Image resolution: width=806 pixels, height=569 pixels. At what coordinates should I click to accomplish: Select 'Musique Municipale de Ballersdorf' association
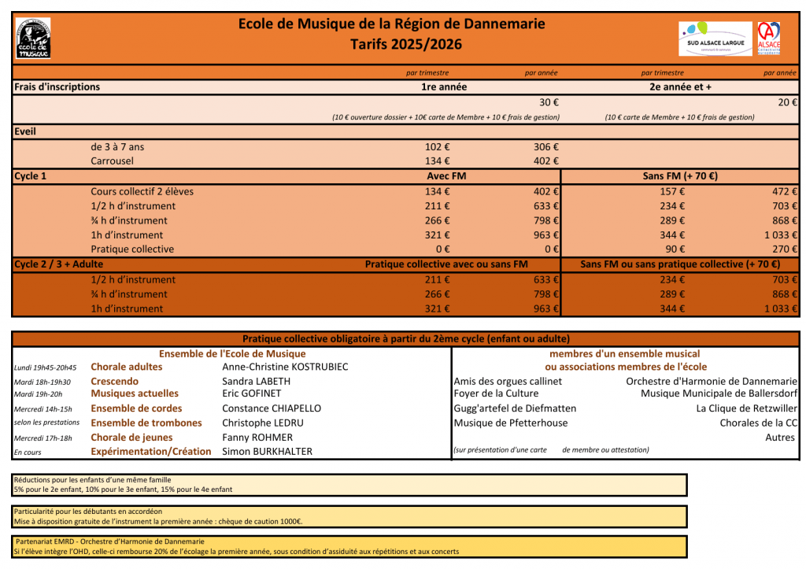tap(719, 393)
